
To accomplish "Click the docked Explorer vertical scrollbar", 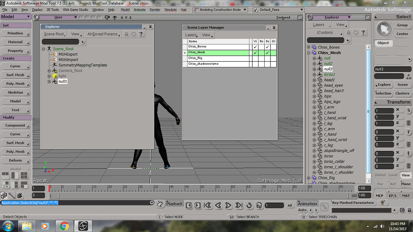I will click(x=368, y=113).
